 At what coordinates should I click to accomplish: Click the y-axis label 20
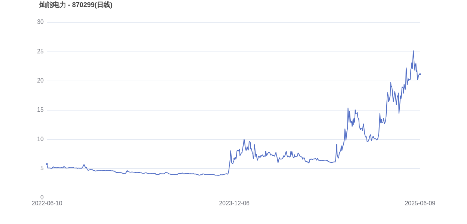(x=40, y=81)
